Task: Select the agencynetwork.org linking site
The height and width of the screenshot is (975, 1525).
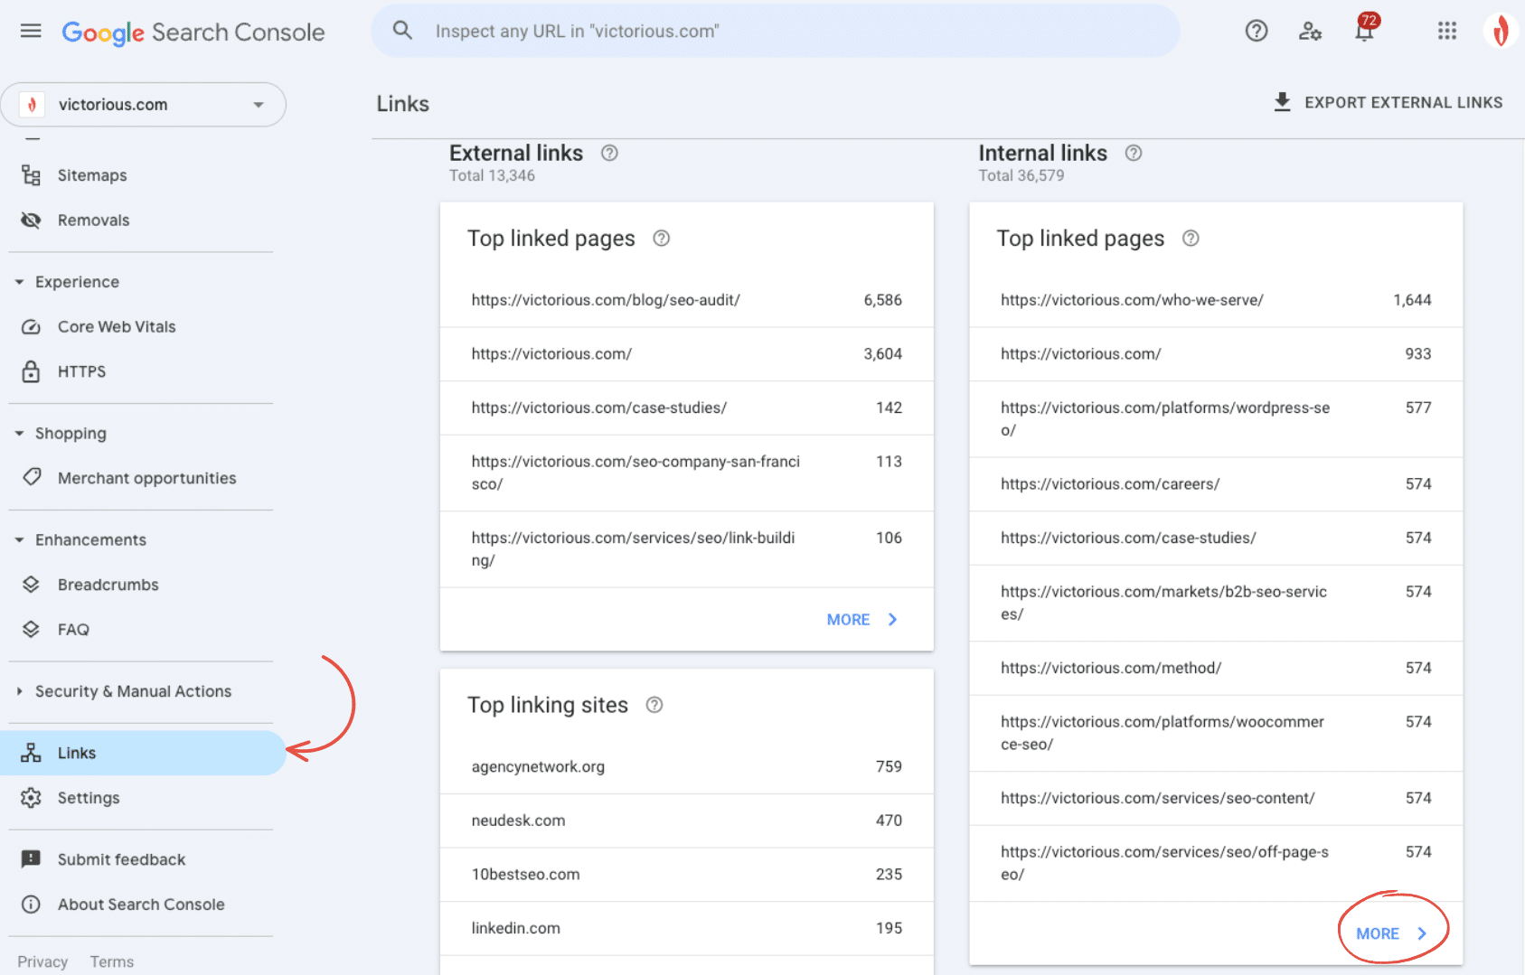Action: 686,766
